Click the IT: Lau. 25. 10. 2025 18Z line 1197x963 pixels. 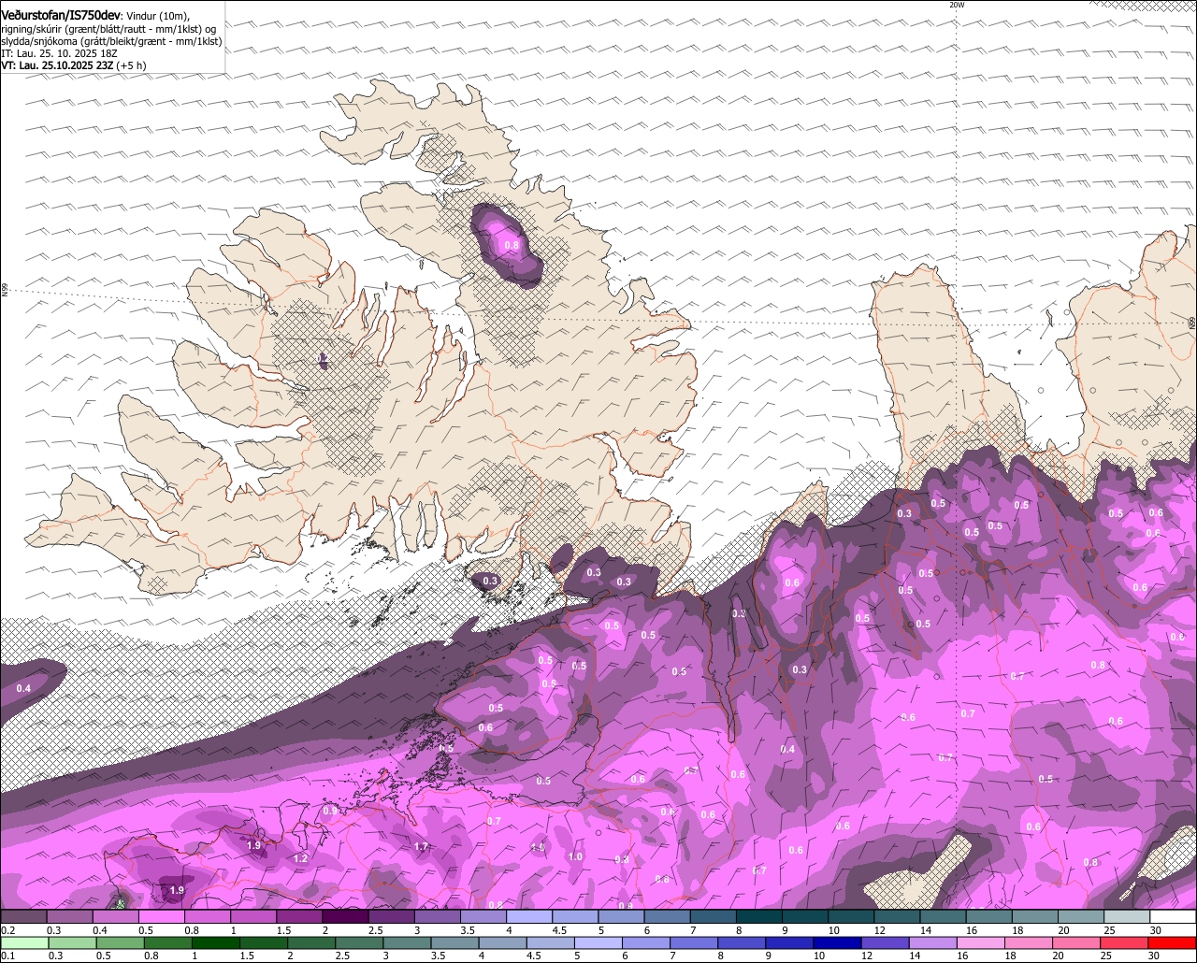[59, 53]
